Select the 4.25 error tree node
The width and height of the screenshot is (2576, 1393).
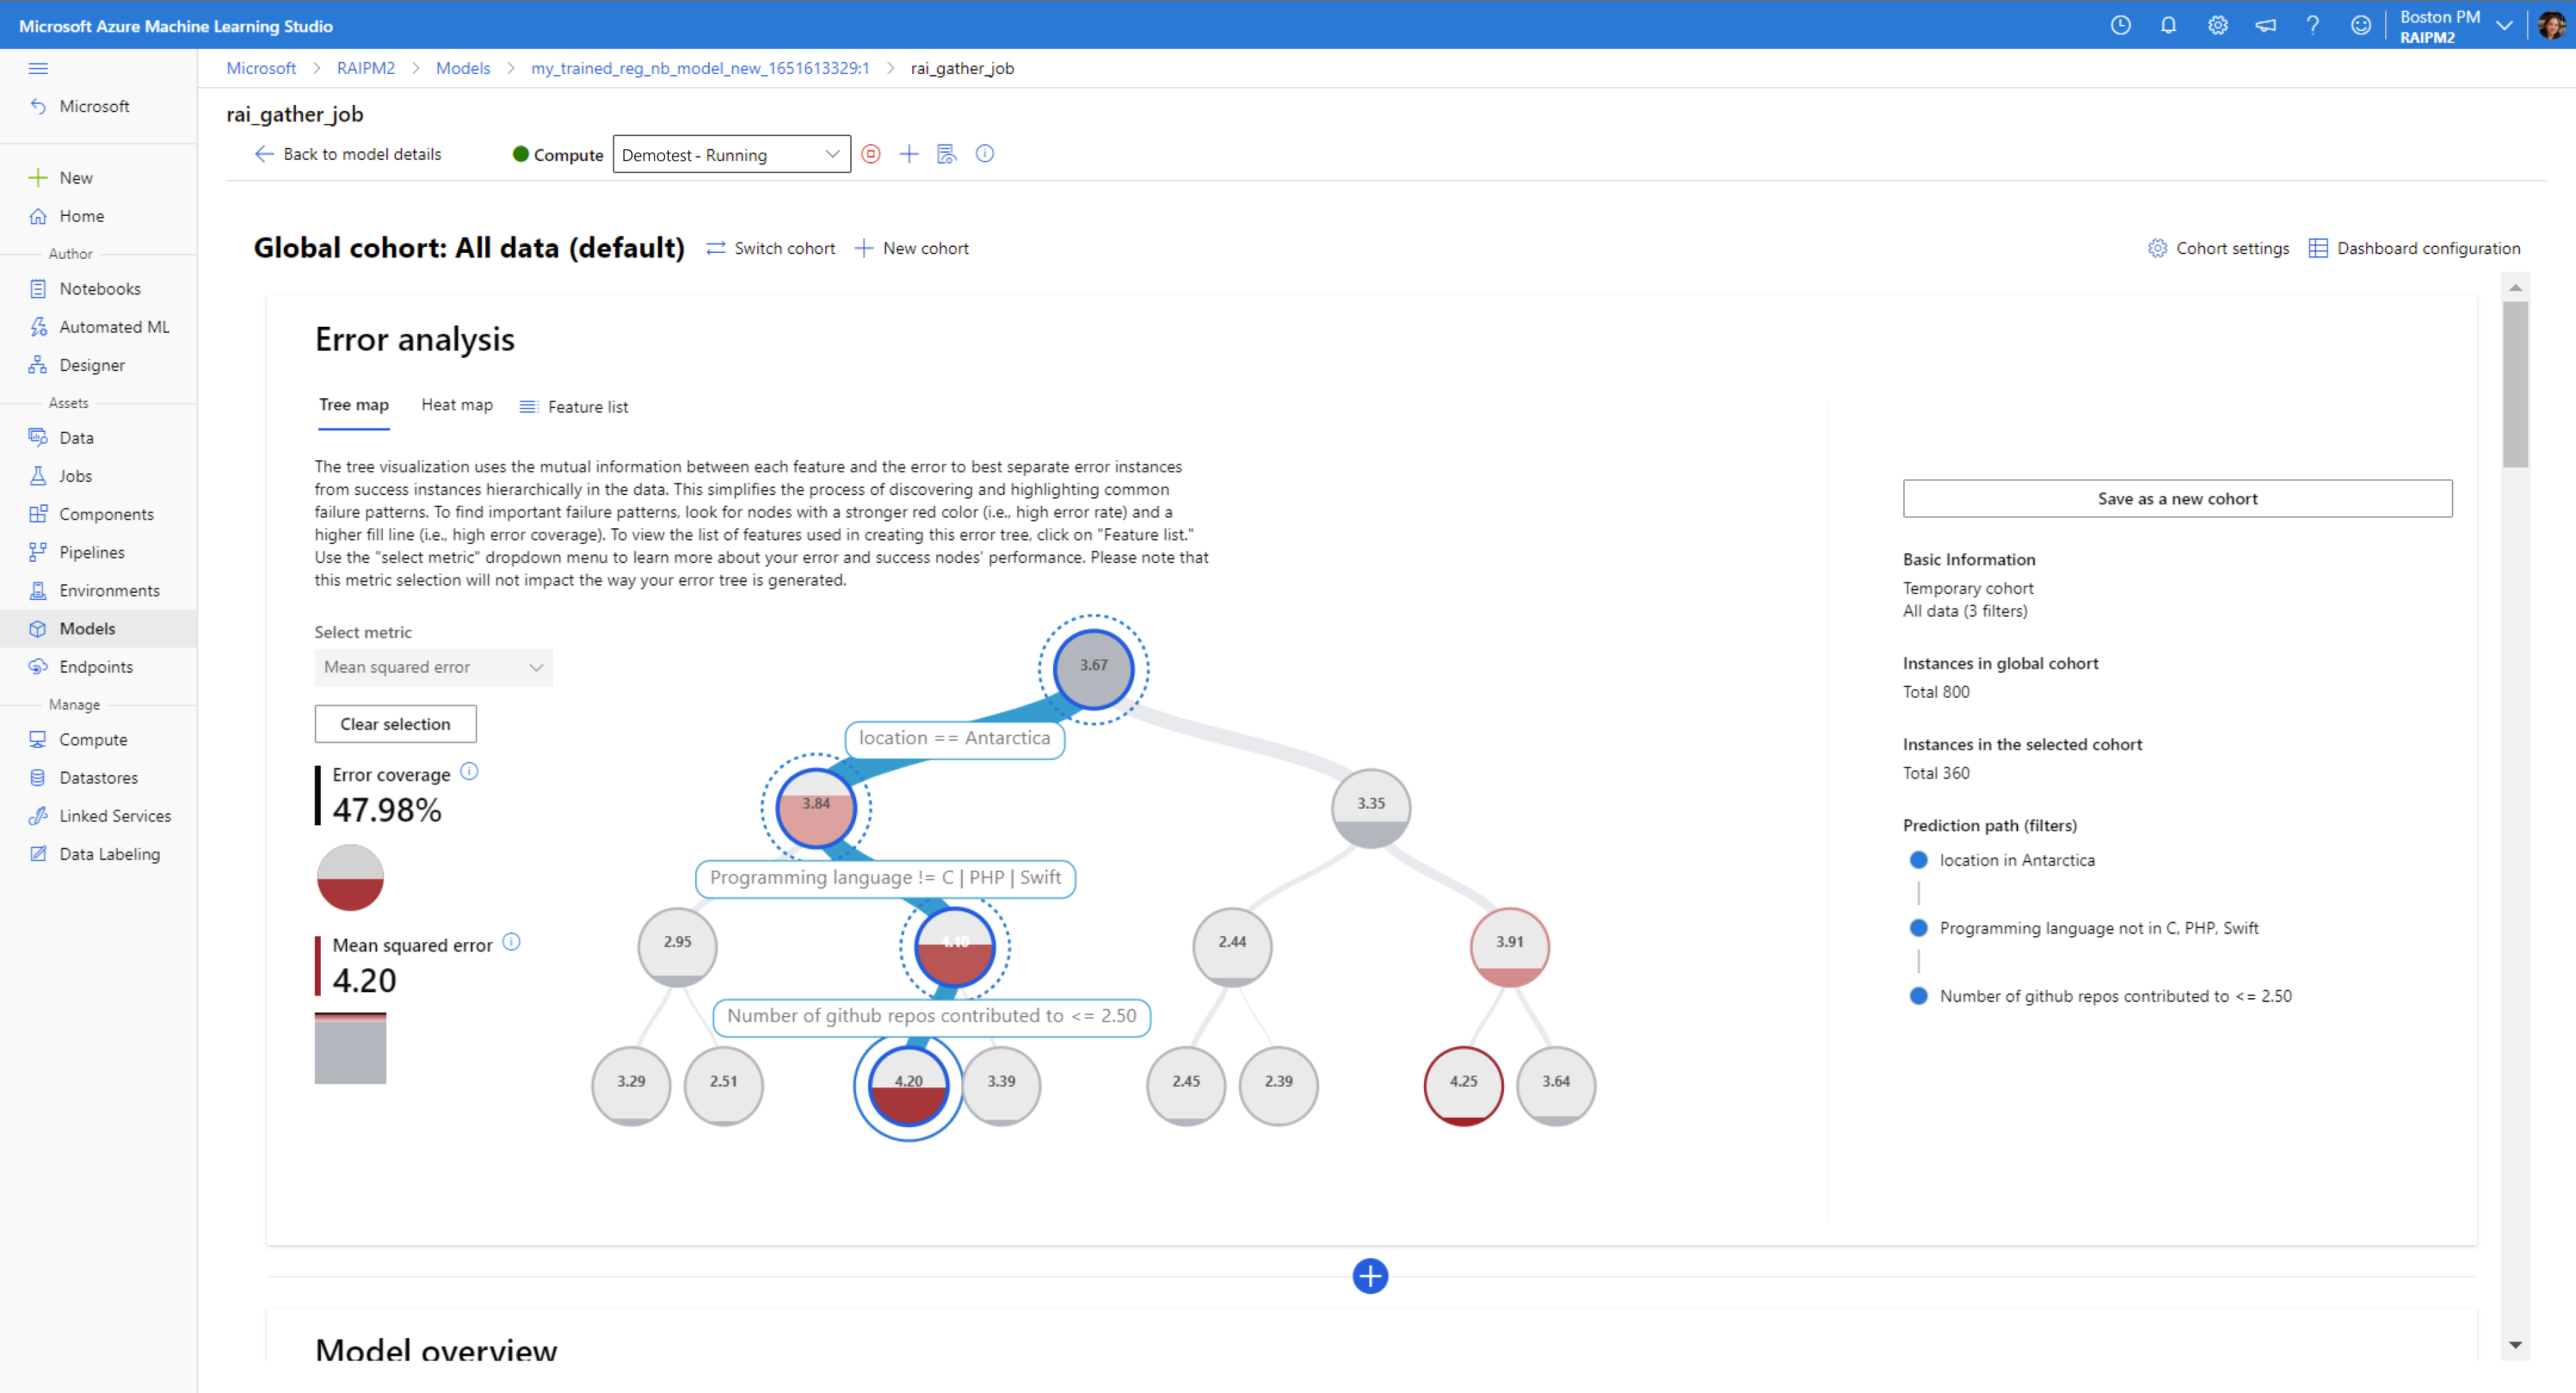click(x=1464, y=1085)
